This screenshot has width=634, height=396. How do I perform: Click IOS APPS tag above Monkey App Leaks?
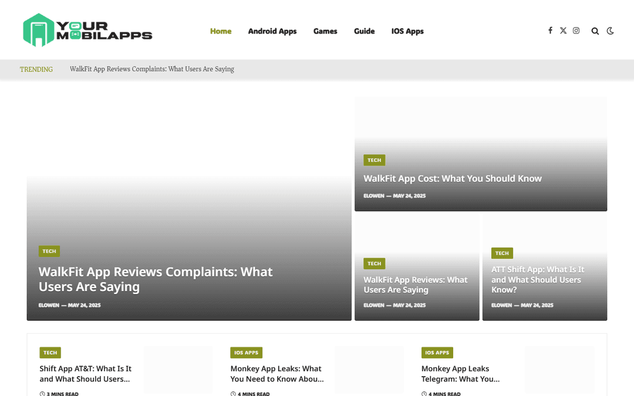246,353
